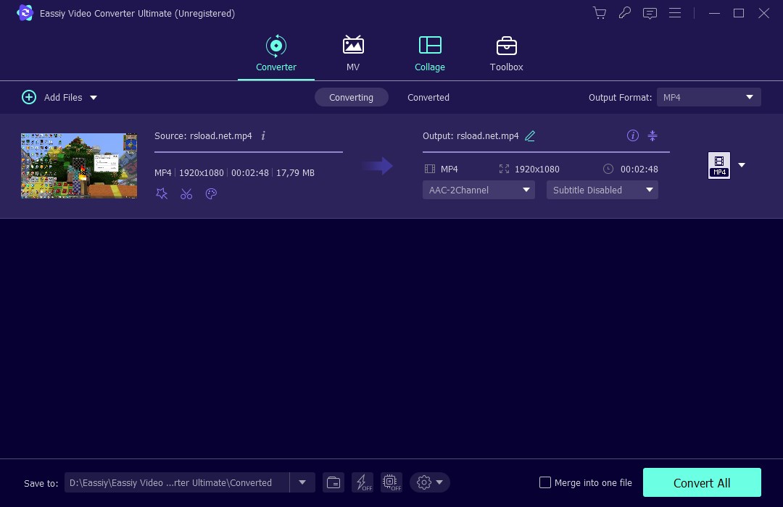The image size is (783, 507).
Task: Click the Convert All button
Action: point(702,482)
